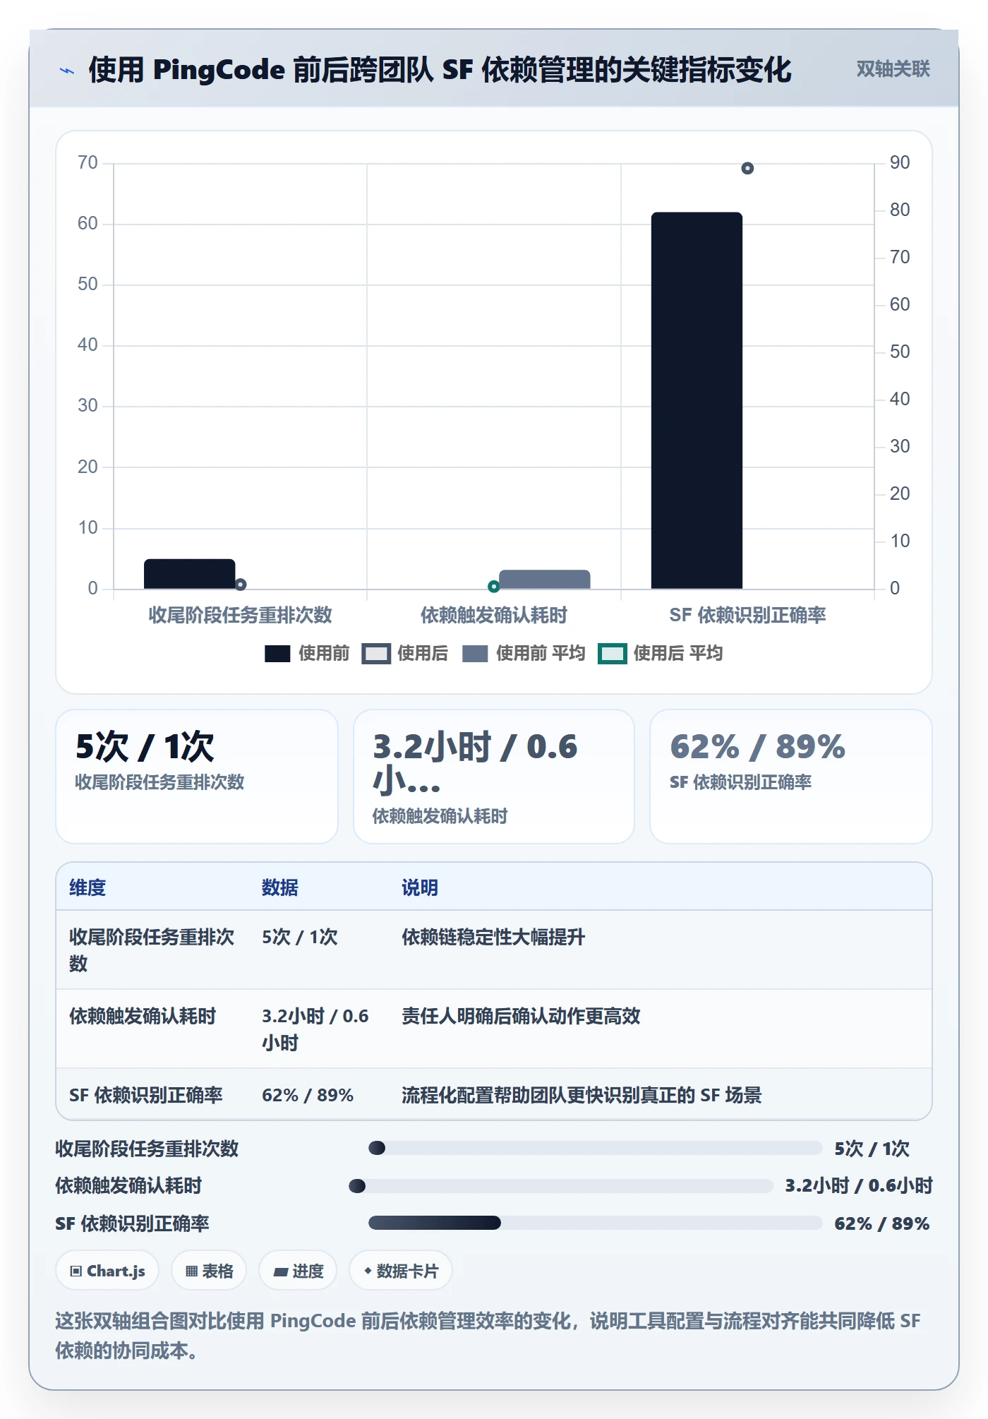Click the teal 使用后 平均 legend box
The image size is (988, 1419).
[x=612, y=654]
